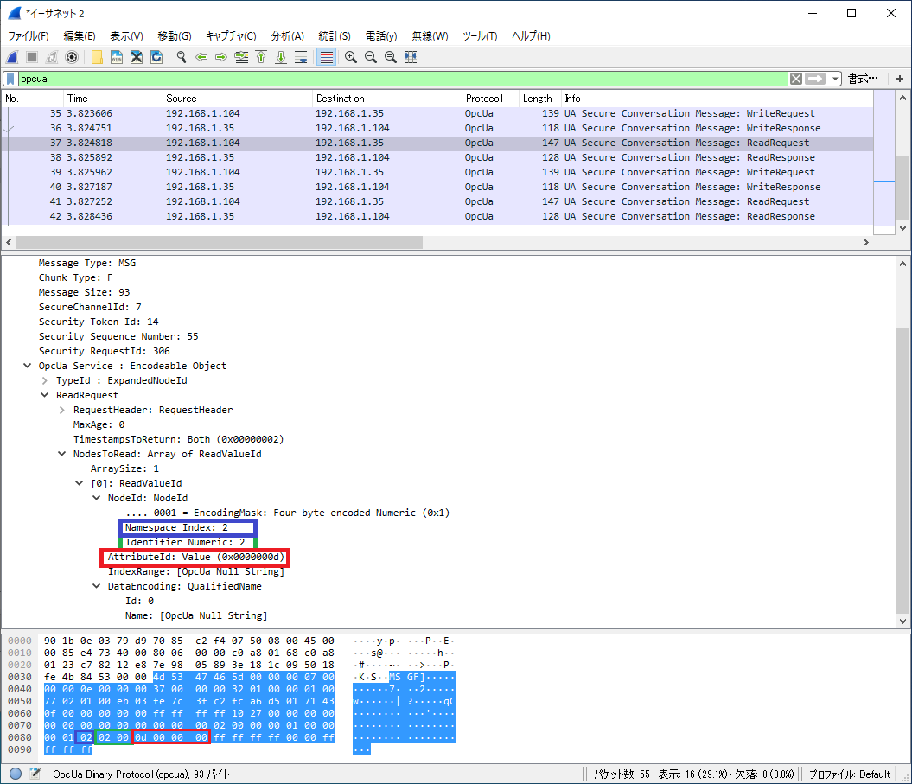Select packet 38 ReadResponse row
This screenshot has width=912, height=784.
(437, 157)
